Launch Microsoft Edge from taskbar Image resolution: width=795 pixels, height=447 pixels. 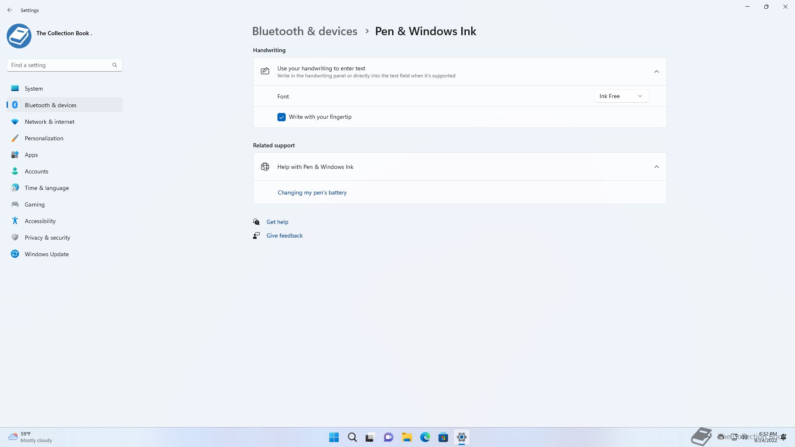[425, 437]
